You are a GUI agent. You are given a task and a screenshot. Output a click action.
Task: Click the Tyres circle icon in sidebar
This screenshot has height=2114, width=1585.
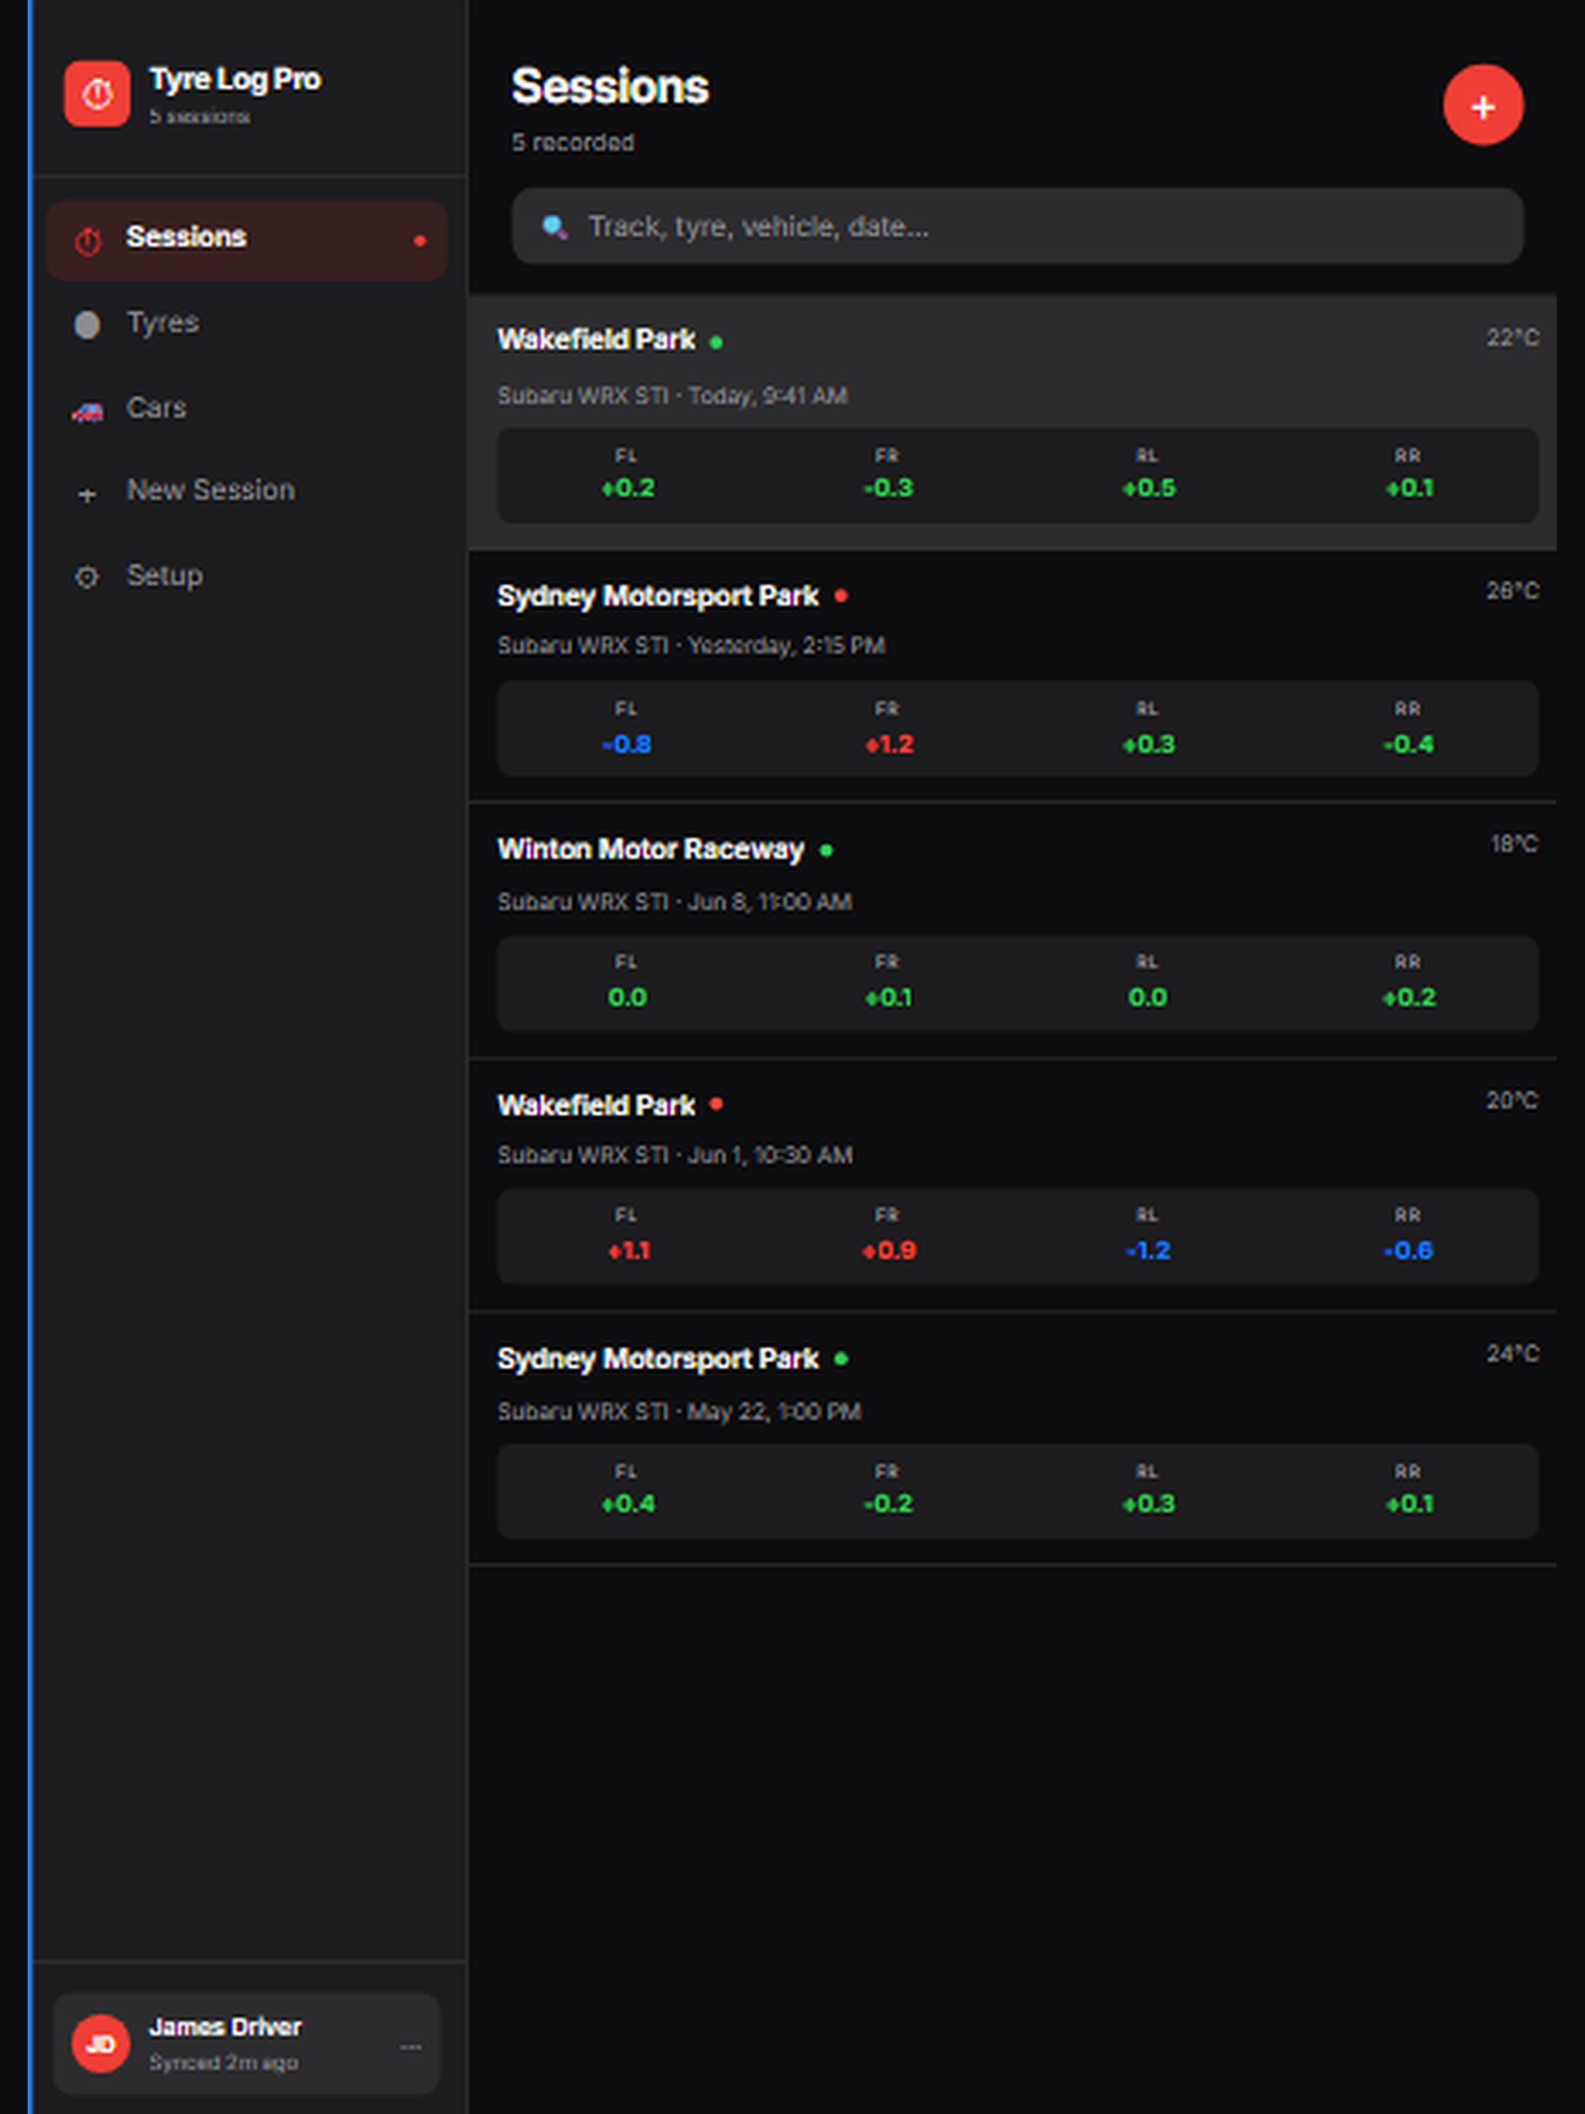[x=87, y=325]
